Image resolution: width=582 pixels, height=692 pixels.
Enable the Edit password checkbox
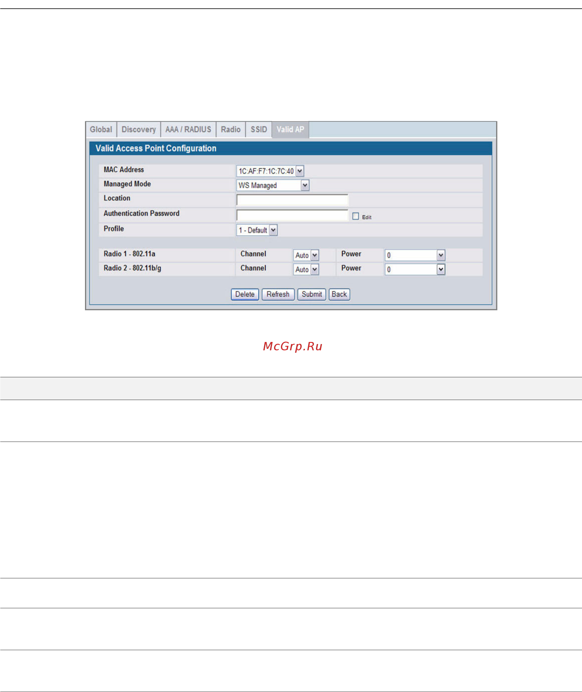[x=355, y=216]
